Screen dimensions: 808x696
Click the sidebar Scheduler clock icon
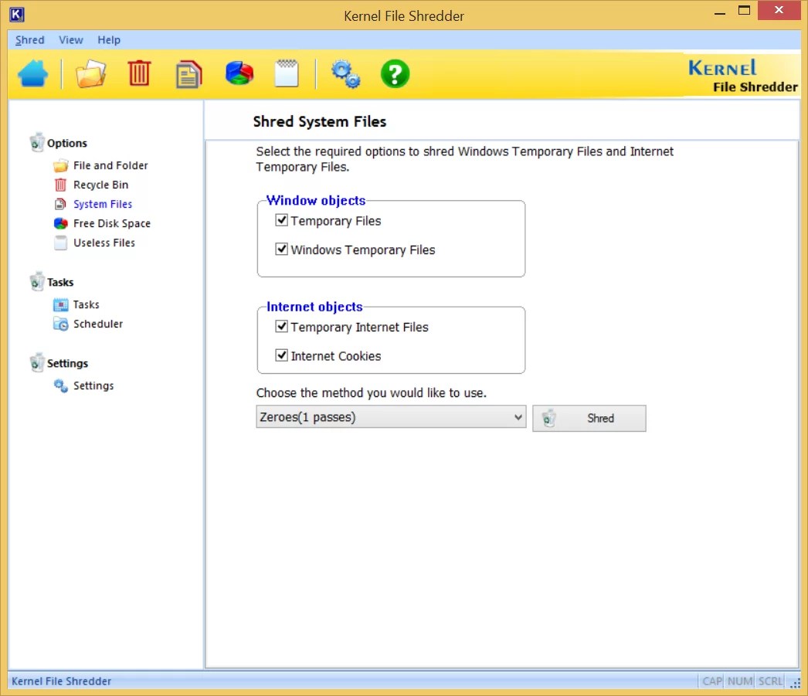(61, 324)
